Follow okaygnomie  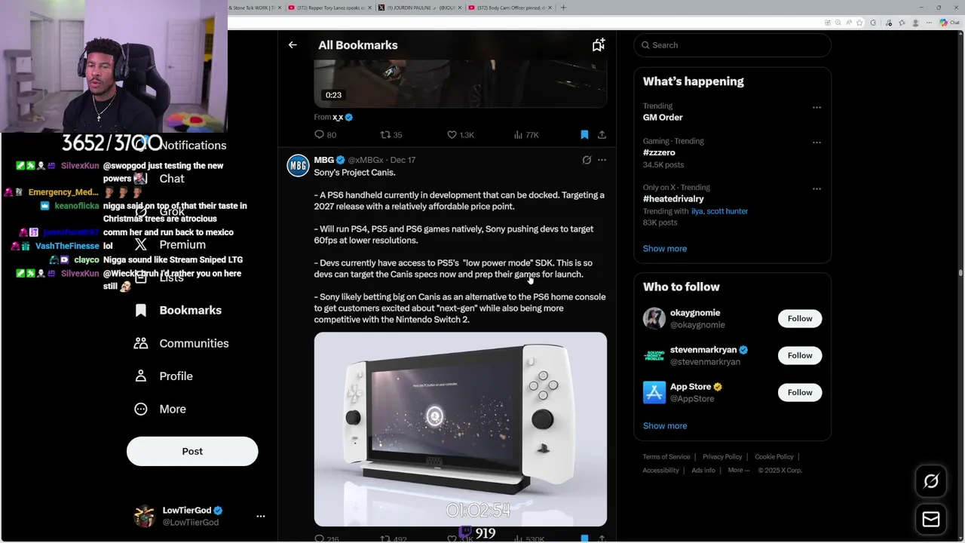[800, 319]
